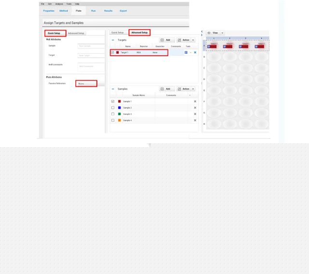
Task: Remove Sample 1 using its X icon
Action: point(195,101)
